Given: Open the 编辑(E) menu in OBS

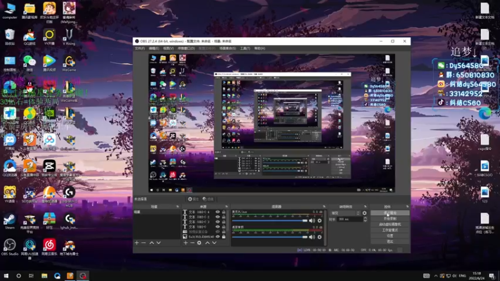Looking at the screenshot, I should point(154,49).
